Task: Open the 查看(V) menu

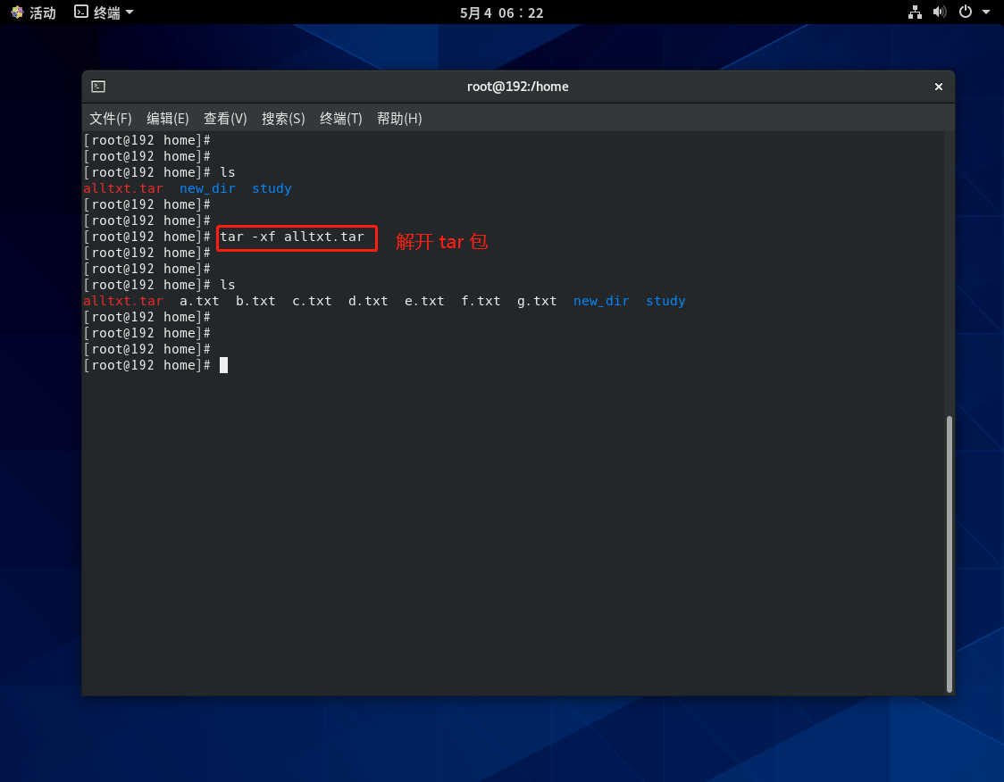Action: point(225,119)
